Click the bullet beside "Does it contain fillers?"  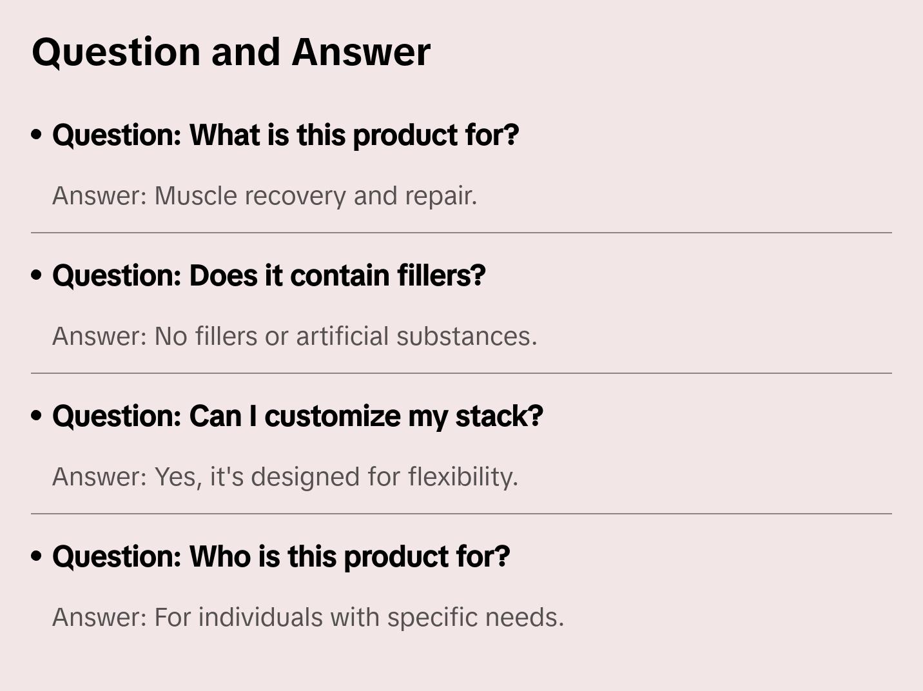(37, 275)
